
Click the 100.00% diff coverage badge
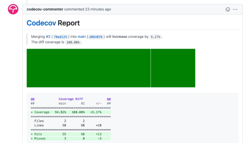pyautogui.click(x=73, y=42)
